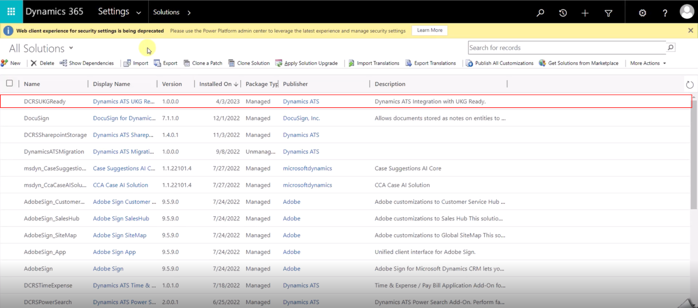Screen dimensions: 698x308
Task: Open Adobe Sign App link
Action: point(114,252)
